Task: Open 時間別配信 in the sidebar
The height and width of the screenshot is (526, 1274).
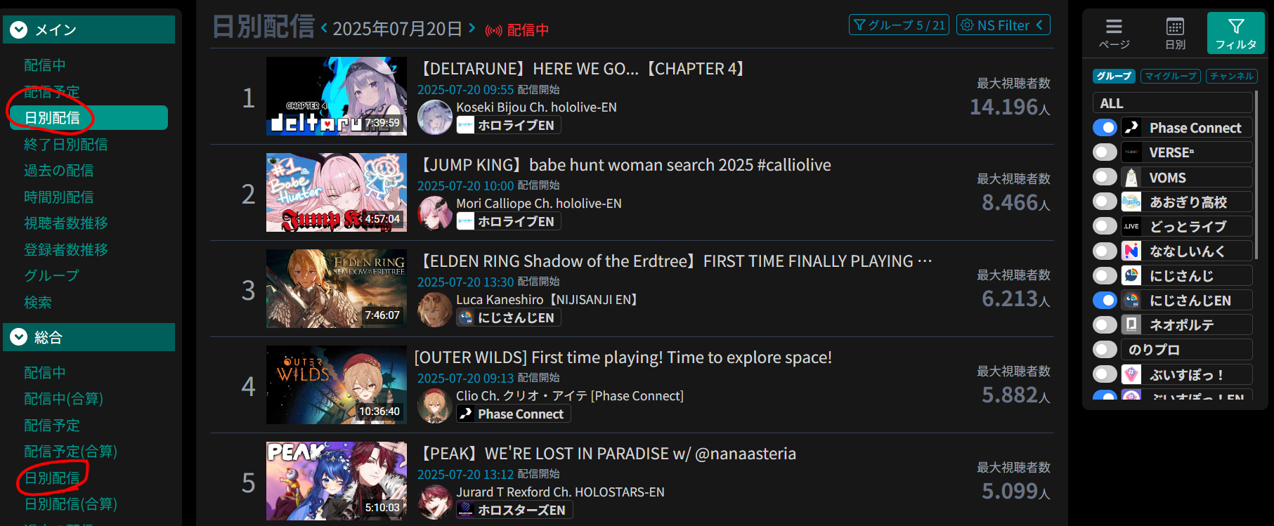Action: click(58, 197)
